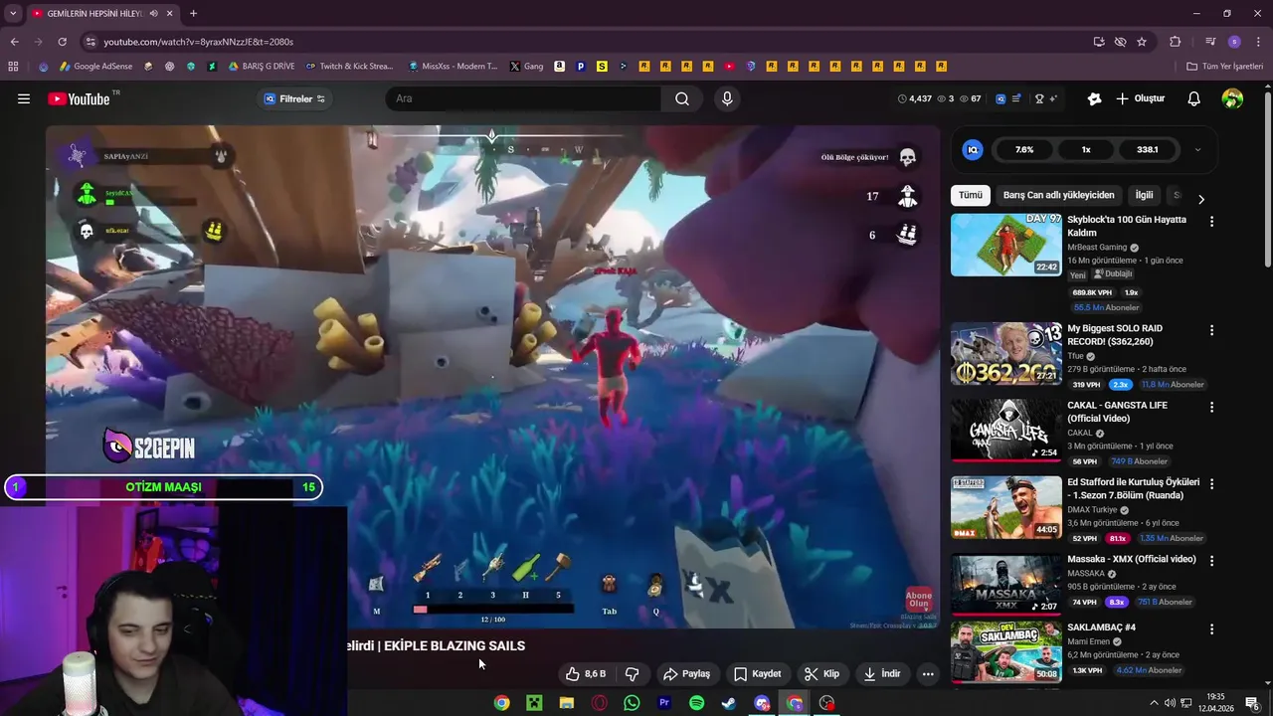Click the Abone Olun watermark in player
This screenshot has width=1273, height=716.
[918, 600]
